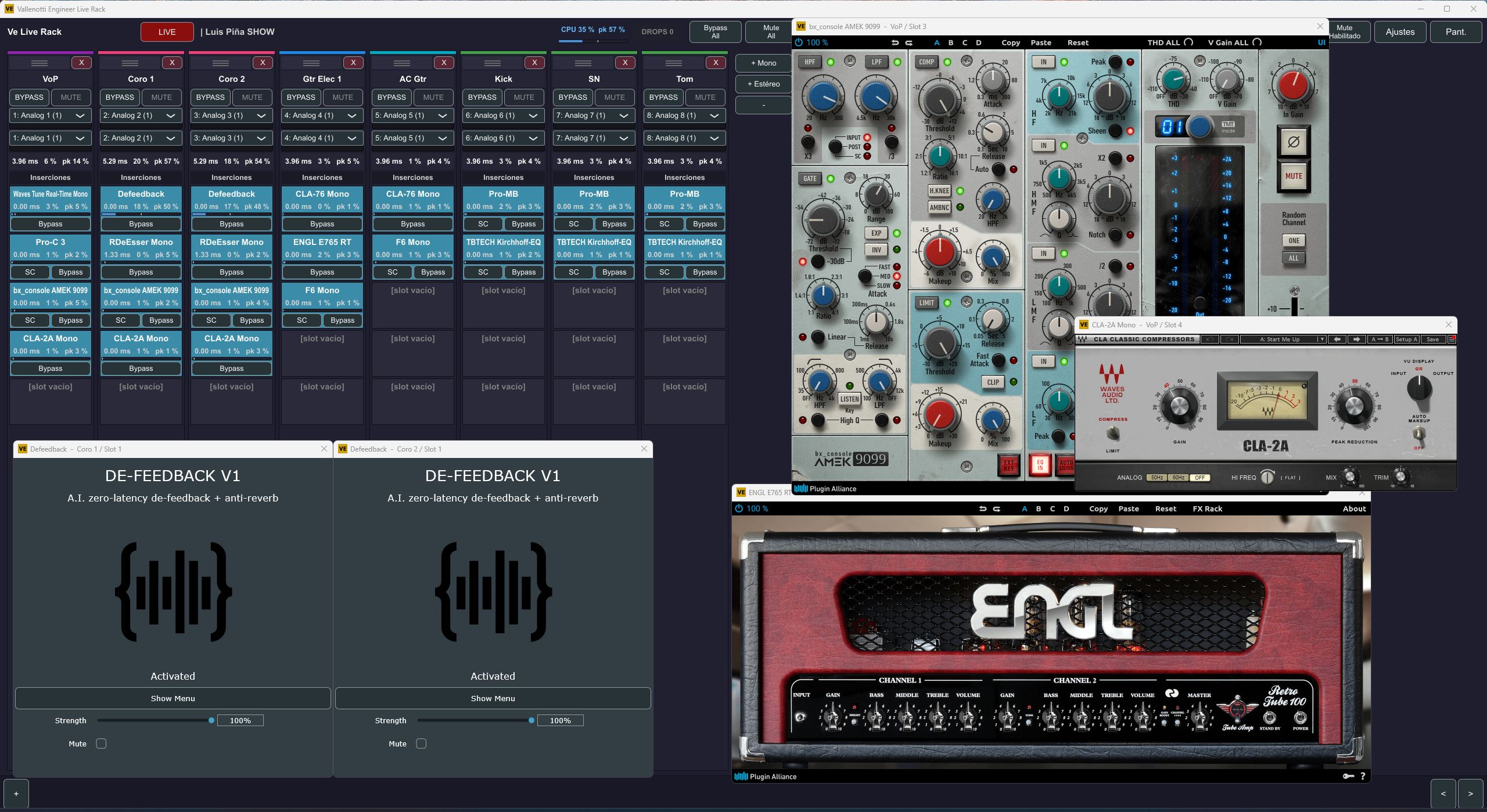Invert phase with the Ø button

click(x=1293, y=142)
